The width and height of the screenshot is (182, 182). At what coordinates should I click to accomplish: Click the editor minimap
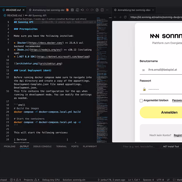click(x=102, y=80)
